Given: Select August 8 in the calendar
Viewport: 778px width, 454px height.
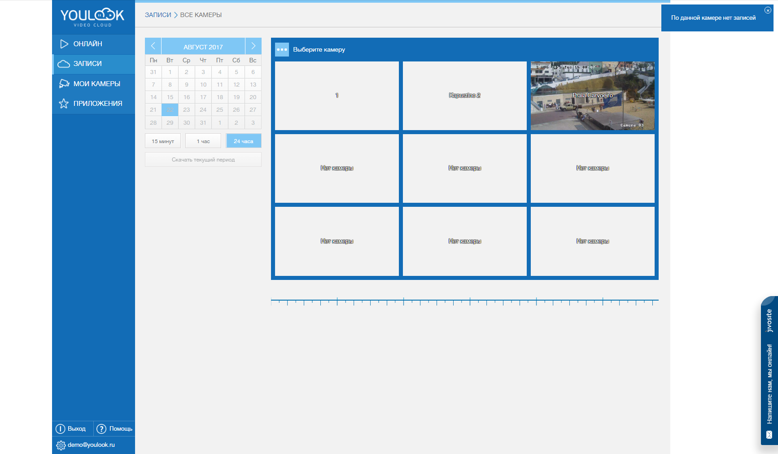Looking at the screenshot, I should [170, 85].
